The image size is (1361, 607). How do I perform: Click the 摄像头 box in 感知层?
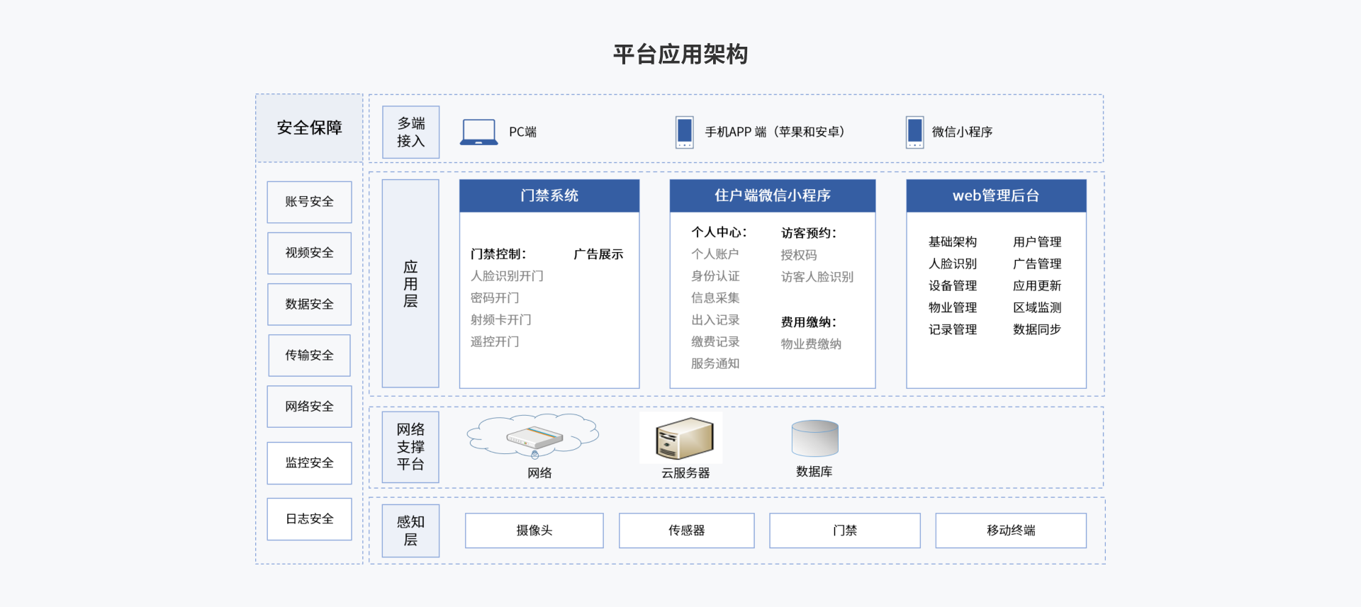[x=534, y=531]
